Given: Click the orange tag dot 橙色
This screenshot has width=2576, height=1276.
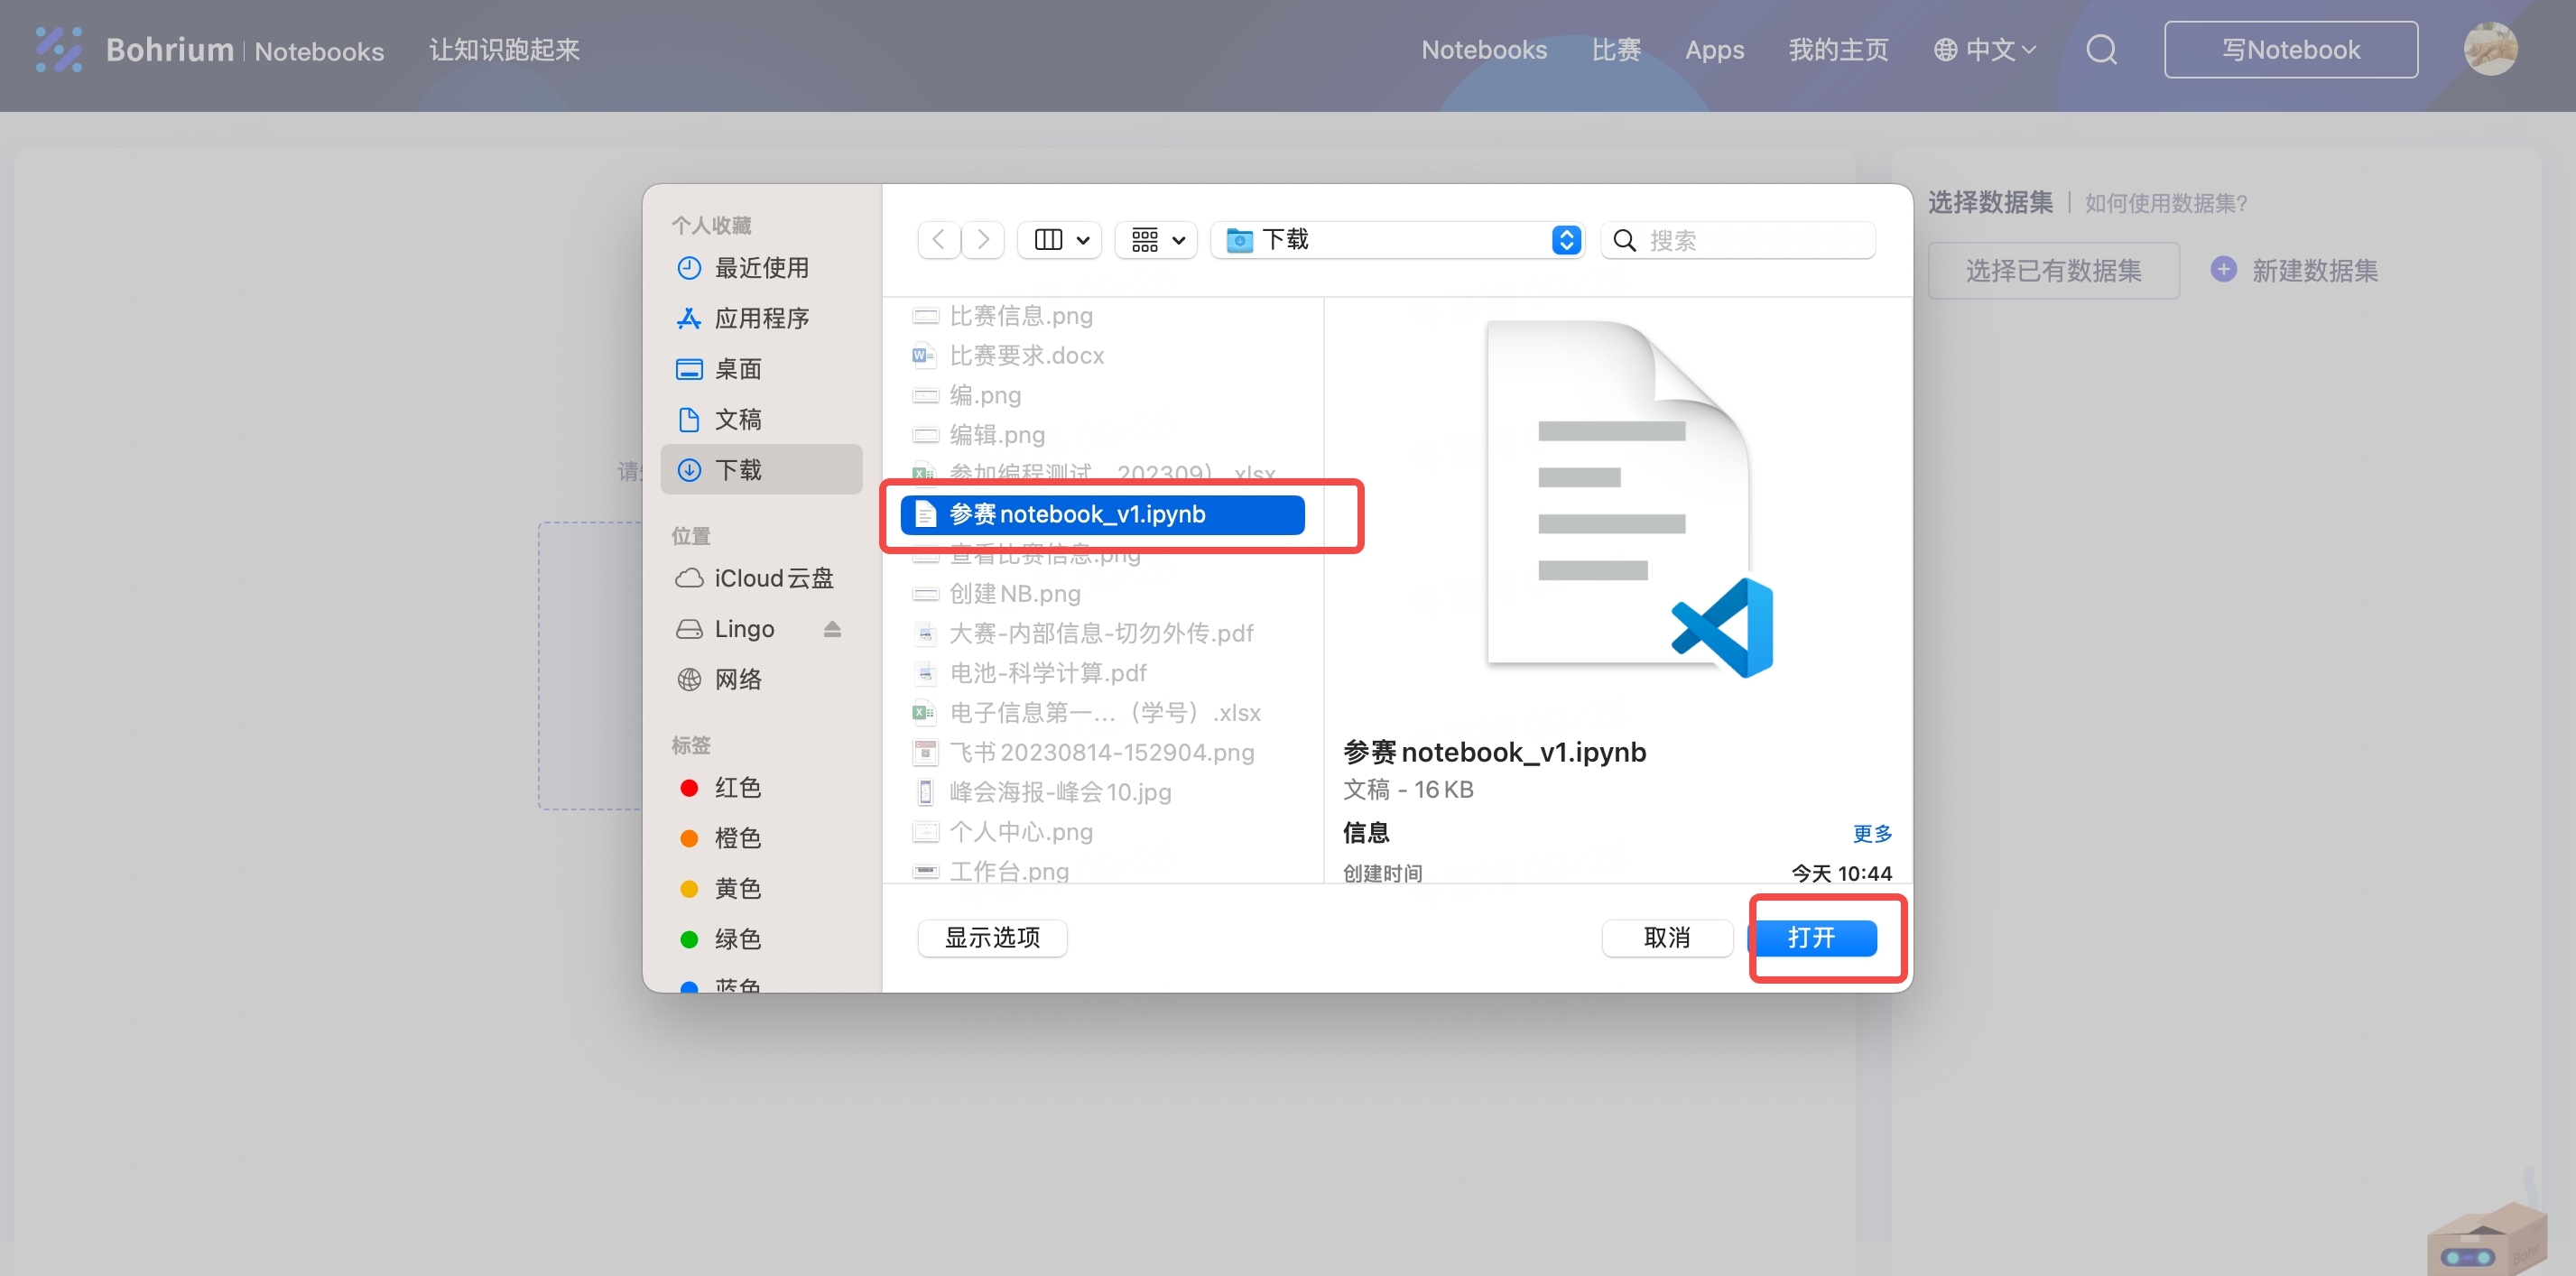Looking at the screenshot, I should (x=689, y=838).
